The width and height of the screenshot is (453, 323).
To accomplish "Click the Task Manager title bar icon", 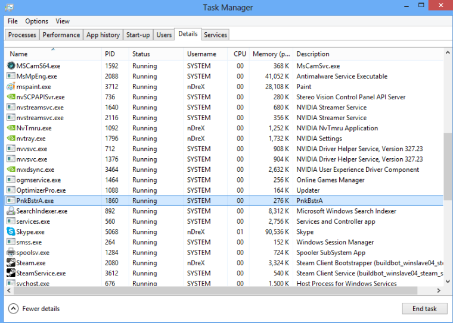I will pyautogui.click(x=7, y=8).
